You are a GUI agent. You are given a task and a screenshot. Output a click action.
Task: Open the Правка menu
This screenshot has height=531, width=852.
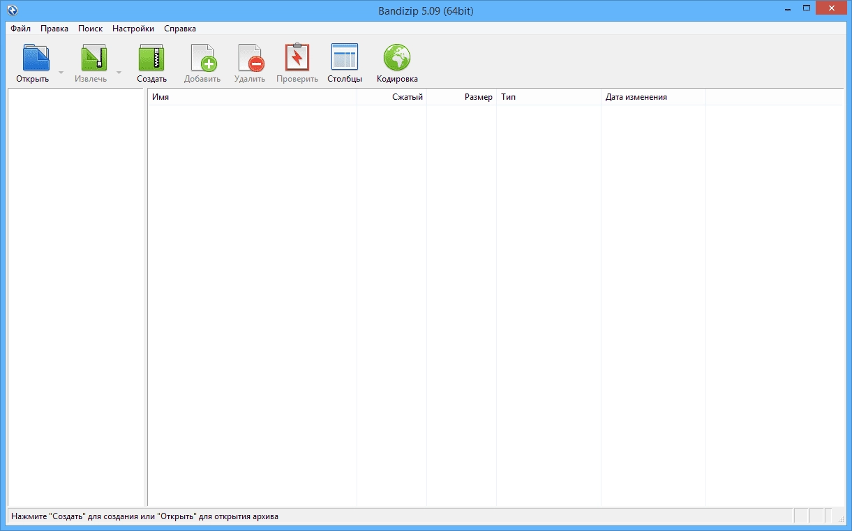(54, 29)
